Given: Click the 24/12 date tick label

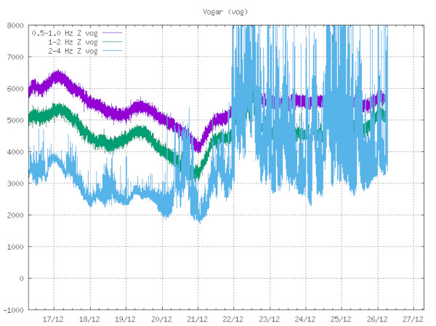Looking at the screenshot, I should [x=304, y=319].
